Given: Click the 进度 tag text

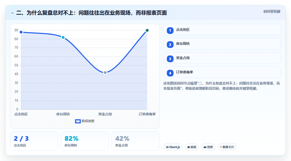Looking at the screenshot, I should [210, 147].
